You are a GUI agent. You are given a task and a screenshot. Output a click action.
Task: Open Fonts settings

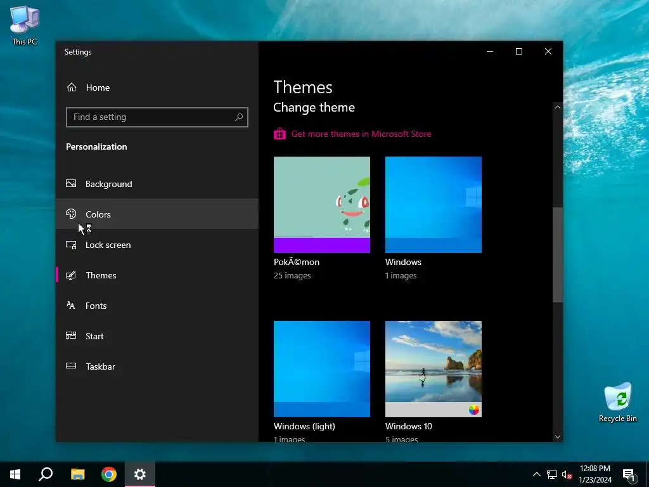click(x=157, y=306)
